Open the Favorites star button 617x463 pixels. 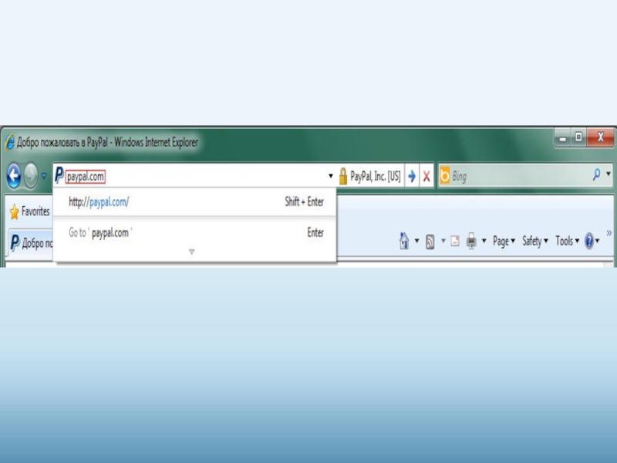(29, 211)
